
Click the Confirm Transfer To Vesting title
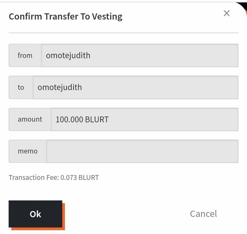coord(66,16)
